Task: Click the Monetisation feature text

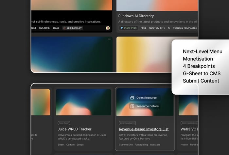Action: pyautogui.click(x=198, y=59)
